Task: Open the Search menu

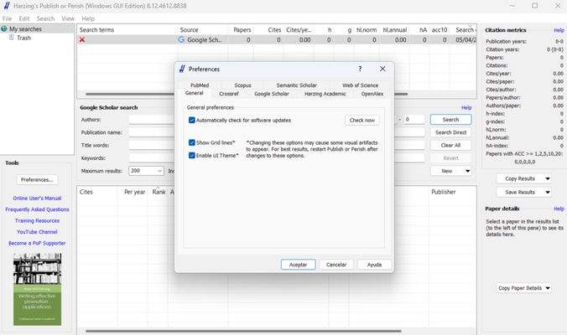Action: pos(45,18)
